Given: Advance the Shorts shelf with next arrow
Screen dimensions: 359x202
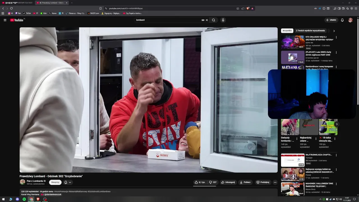Looking at the screenshot, I should pyautogui.click(x=337, y=124).
